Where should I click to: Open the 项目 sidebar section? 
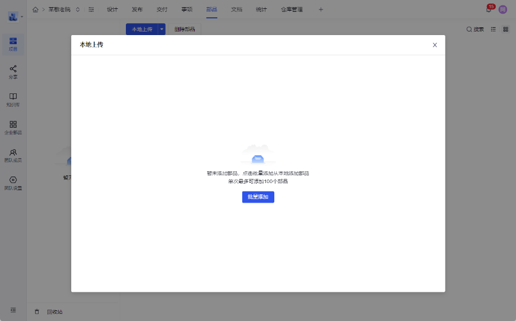tap(13, 44)
